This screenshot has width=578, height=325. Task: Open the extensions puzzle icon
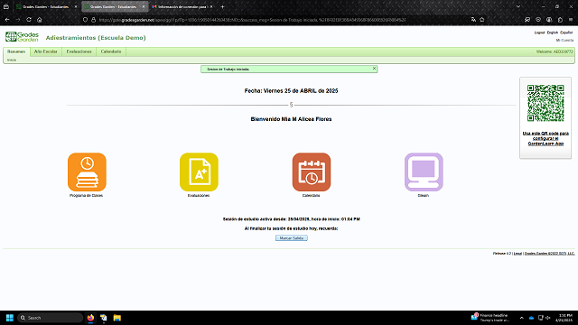[x=560, y=20]
